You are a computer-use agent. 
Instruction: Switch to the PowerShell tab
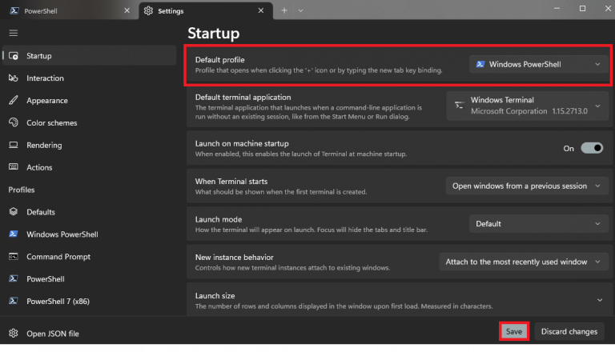click(x=69, y=10)
